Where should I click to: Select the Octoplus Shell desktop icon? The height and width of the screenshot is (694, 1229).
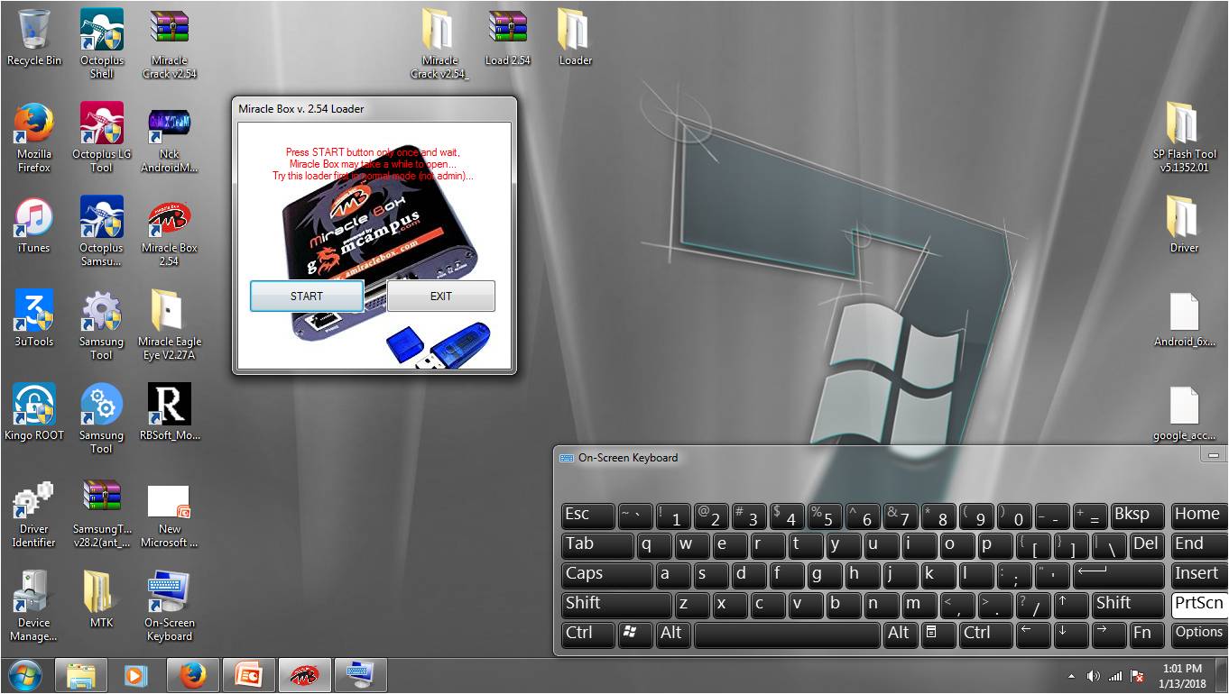click(x=101, y=43)
